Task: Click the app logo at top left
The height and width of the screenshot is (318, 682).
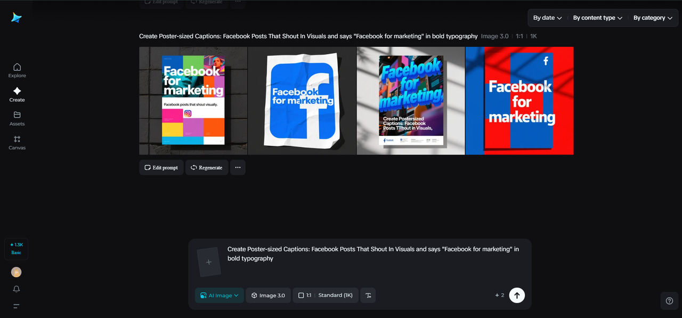Action: (x=17, y=18)
